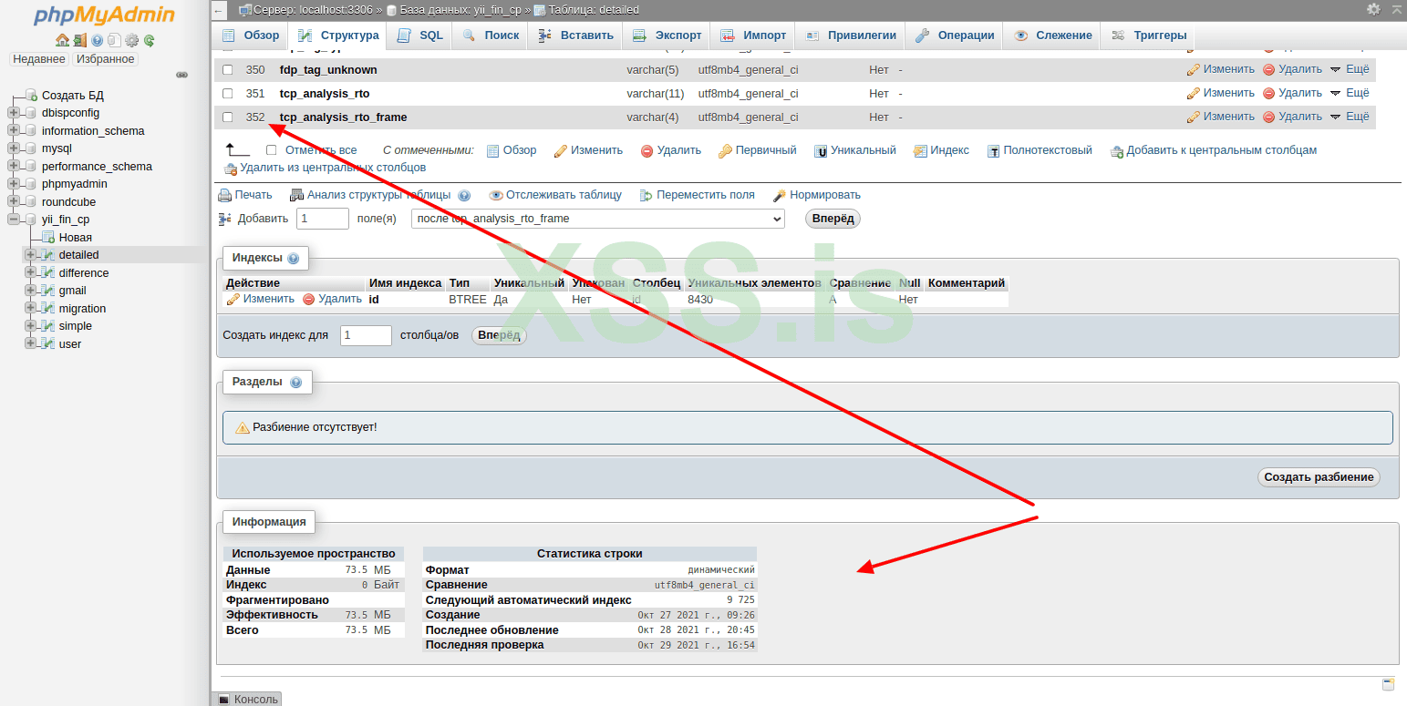Open help icon beside Анализ структуры таблицы
The image size is (1407, 706).
pyautogui.click(x=464, y=195)
